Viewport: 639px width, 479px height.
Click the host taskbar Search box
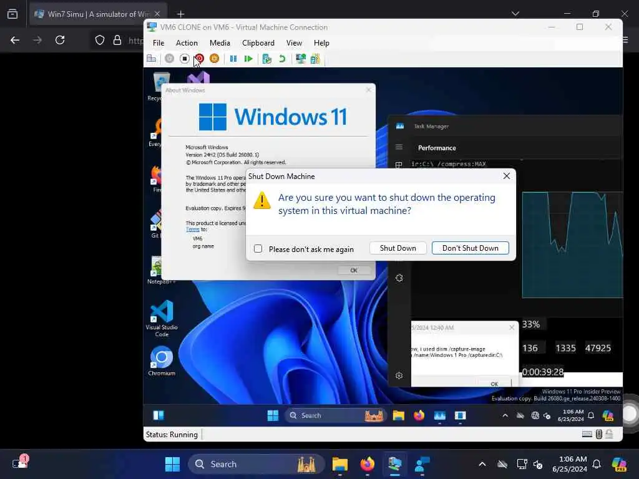coord(256,464)
